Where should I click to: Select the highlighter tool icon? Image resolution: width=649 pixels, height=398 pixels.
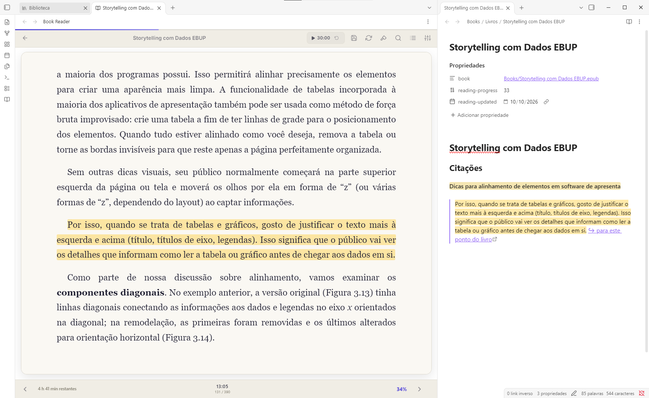tap(383, 38)
